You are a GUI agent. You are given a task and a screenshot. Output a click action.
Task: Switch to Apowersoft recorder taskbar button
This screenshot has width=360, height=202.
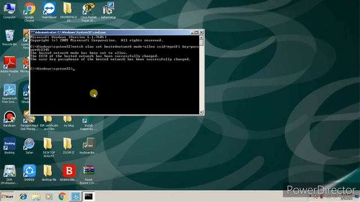[75, 196]
